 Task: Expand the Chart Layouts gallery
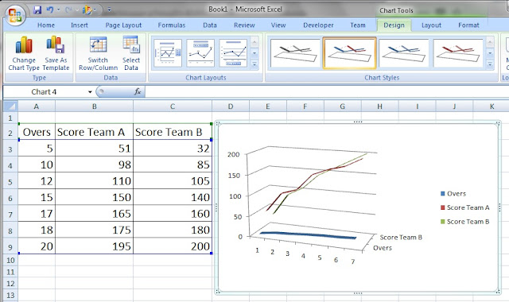(x=254, y=64)
